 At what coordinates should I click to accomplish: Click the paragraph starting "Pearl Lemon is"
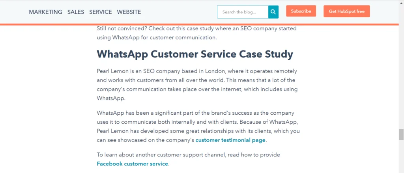(197, 85)
